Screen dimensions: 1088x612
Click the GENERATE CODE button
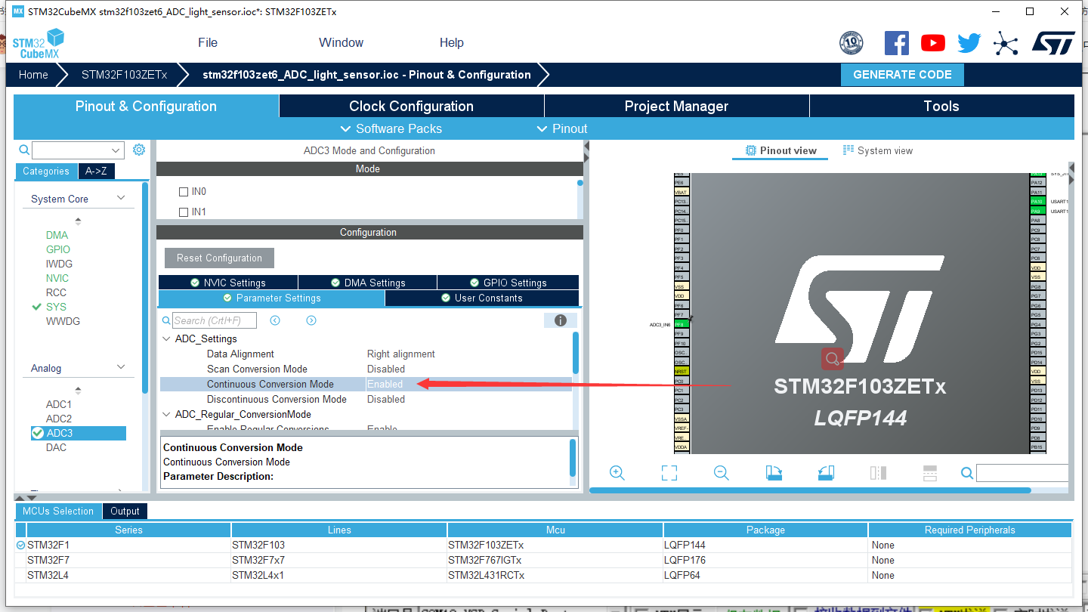coord(902,74)
